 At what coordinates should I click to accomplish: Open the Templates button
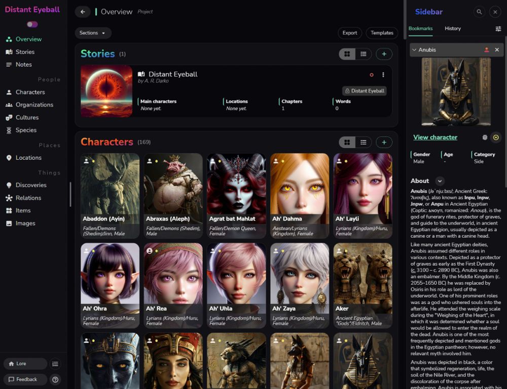(382, 33)
